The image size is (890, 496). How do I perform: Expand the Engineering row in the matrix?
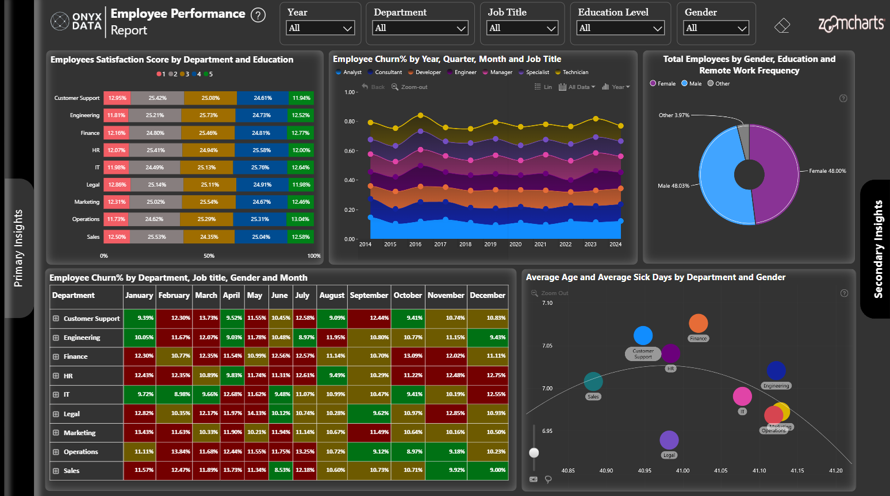[56, 338]
